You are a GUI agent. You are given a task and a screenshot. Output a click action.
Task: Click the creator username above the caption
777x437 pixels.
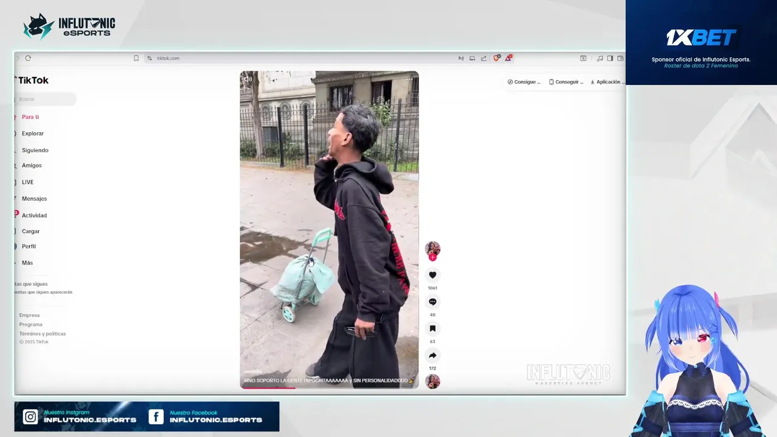[253, 371]
